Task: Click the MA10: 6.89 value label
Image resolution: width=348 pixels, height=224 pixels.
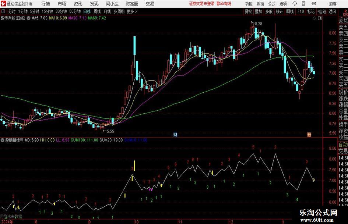Action: click(58, 18)
